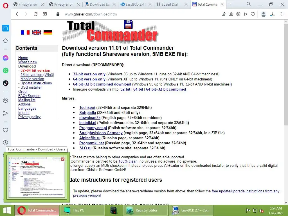Open WhatsApp in the Opera sidebar

[6, 71]
